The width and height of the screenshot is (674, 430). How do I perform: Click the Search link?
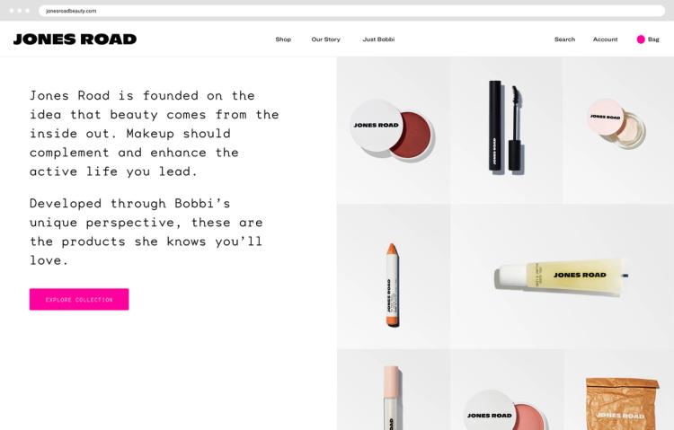click(564, 39)
